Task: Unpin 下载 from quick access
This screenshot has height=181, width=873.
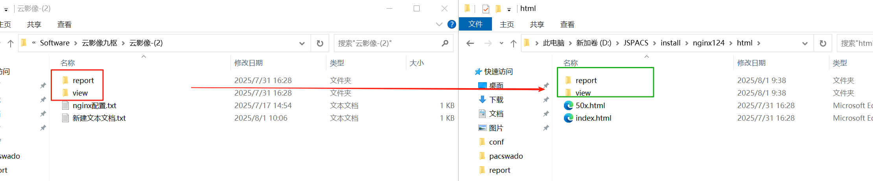Action: tap(546, 100)
